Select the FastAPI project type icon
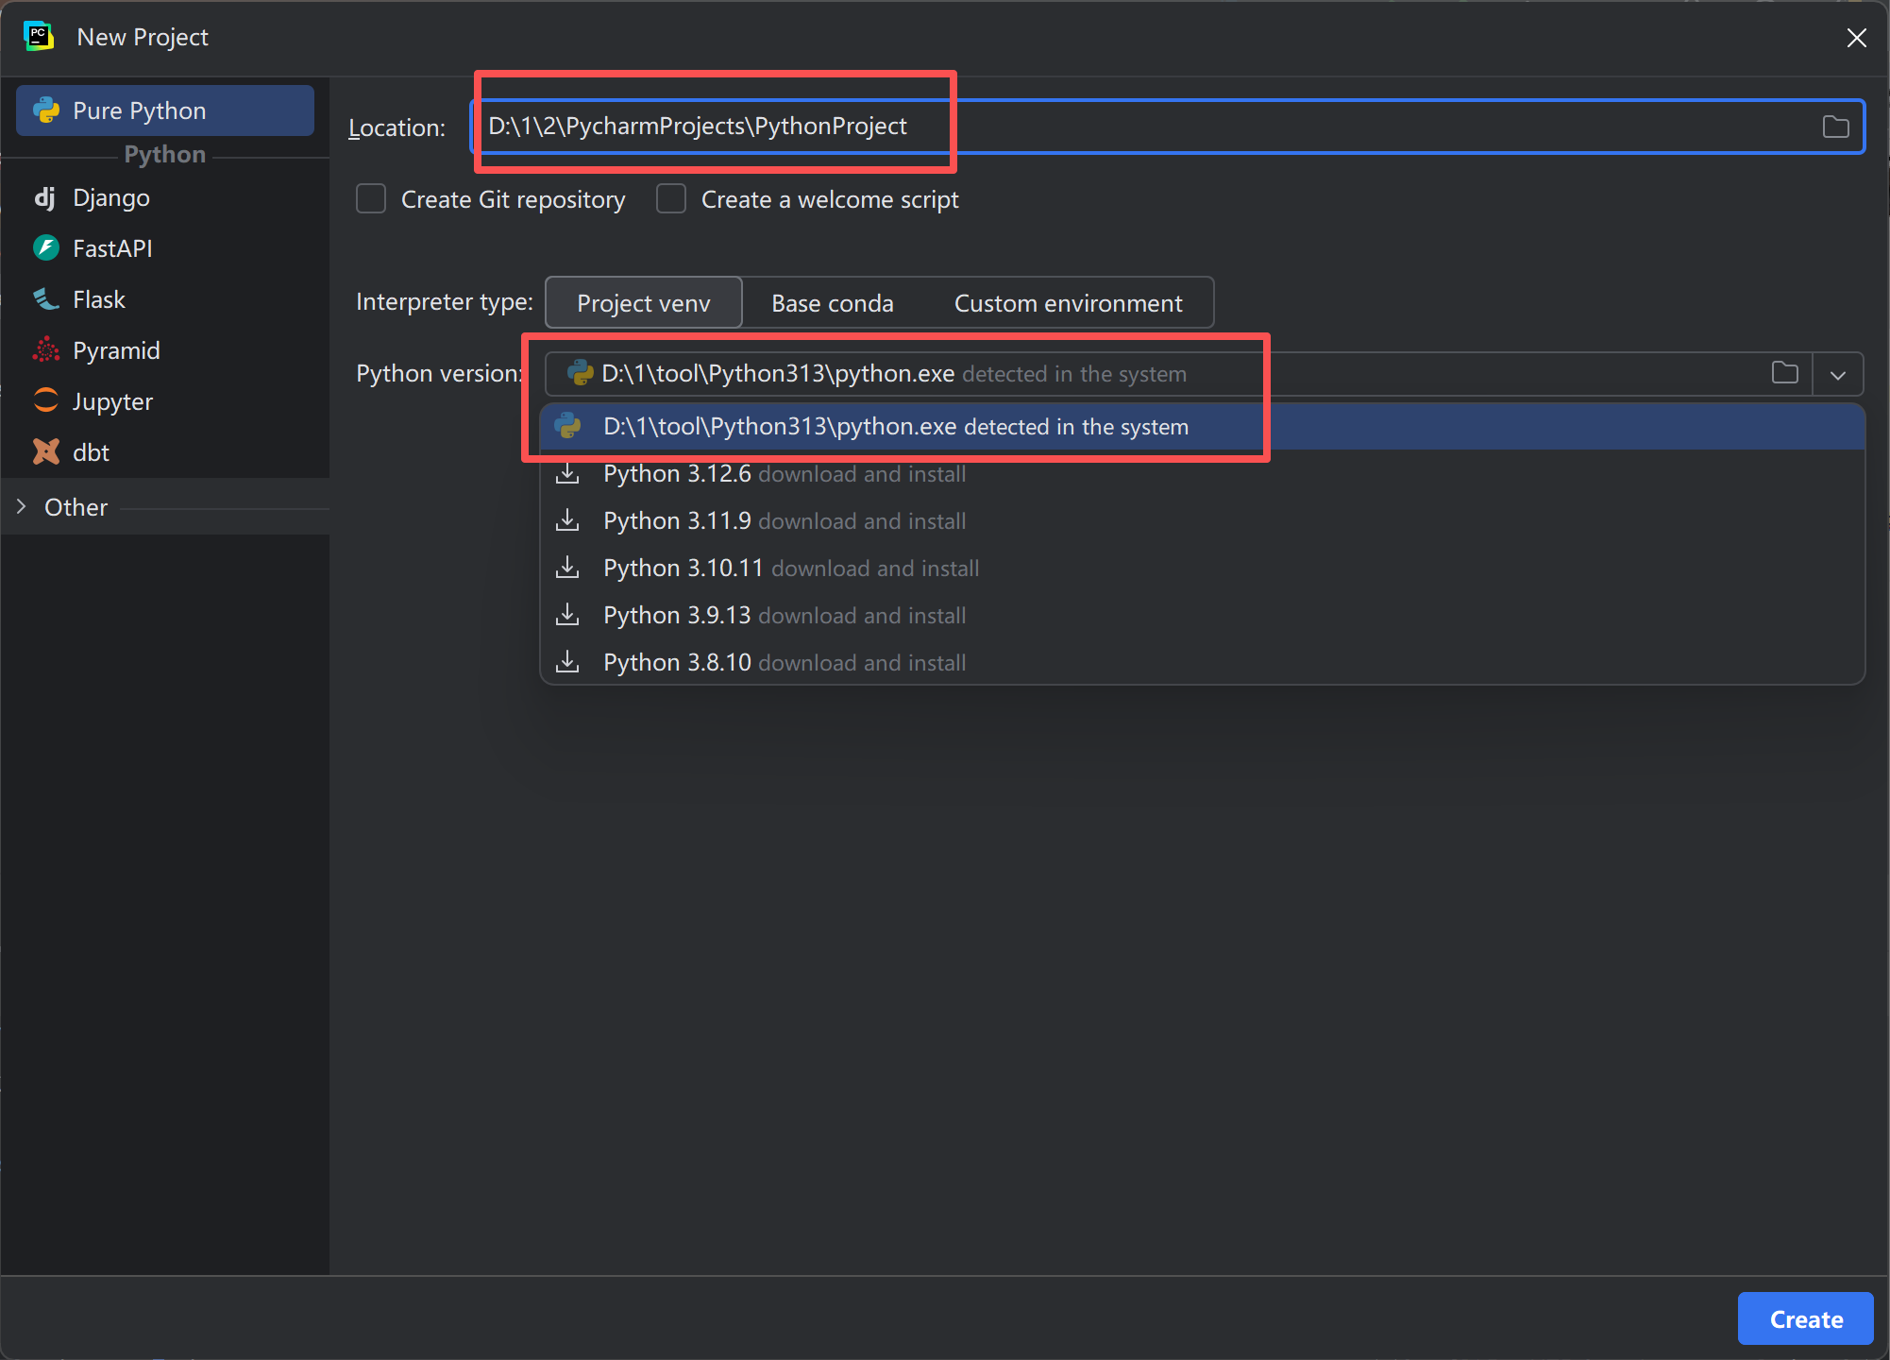 click(45, 247)
